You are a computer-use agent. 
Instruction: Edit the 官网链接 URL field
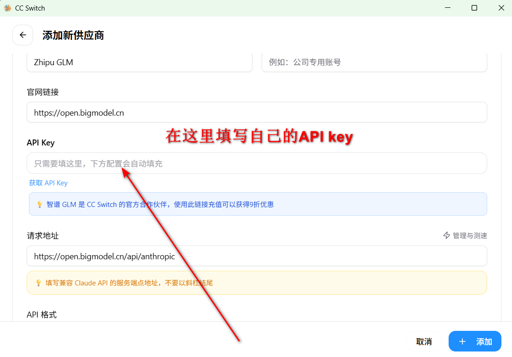coord(257,112)
